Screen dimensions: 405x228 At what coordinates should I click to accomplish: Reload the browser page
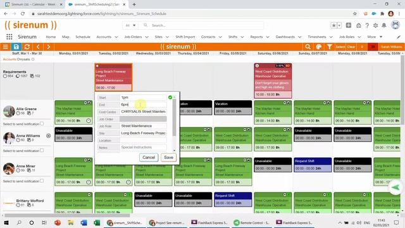coord(23,14)
